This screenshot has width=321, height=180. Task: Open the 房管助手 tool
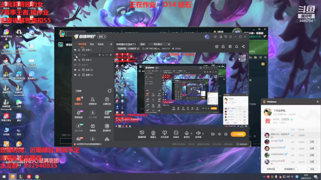point(93,101)
